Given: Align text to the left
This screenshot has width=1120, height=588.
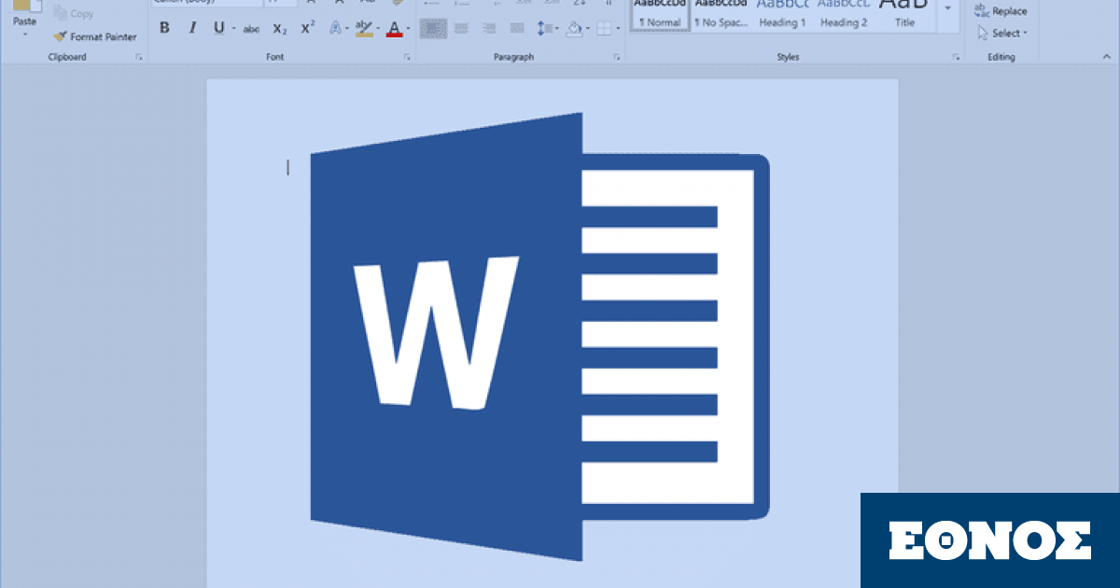Looking at the screenshot, I should [x=432, y=29].
